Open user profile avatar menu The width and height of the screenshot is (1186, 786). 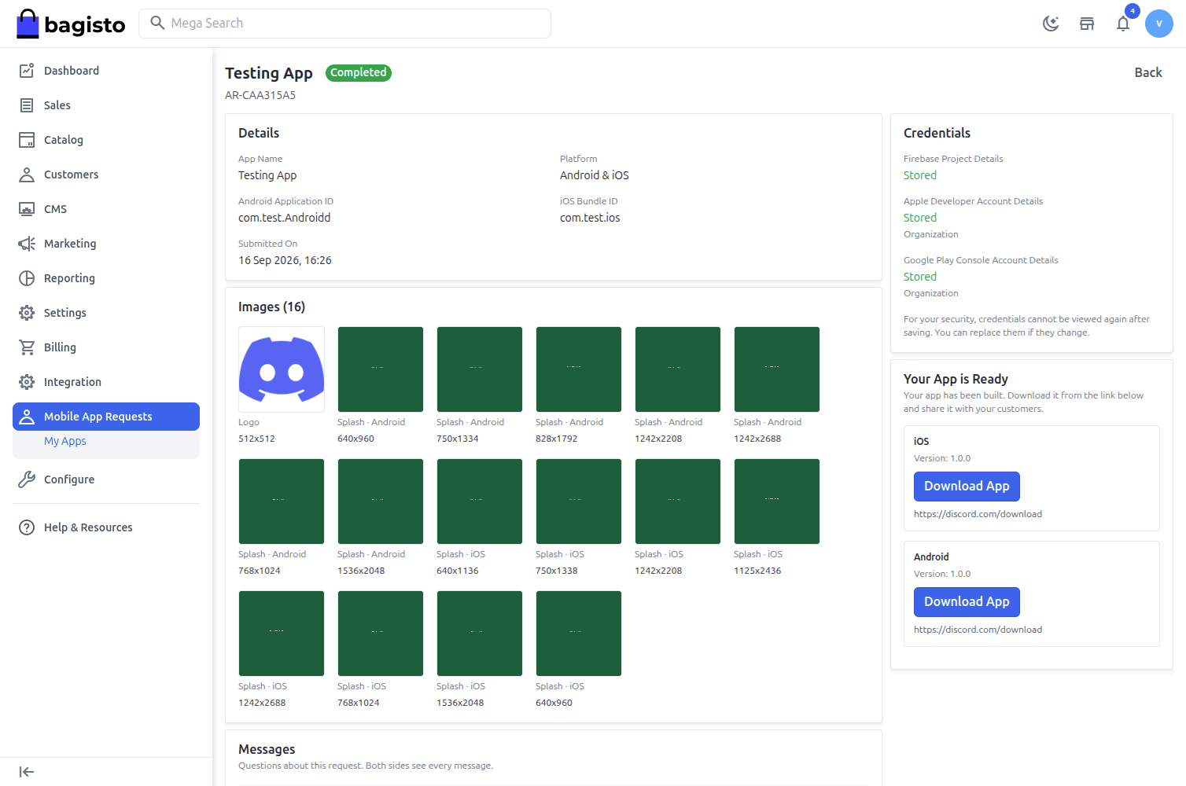tap(1159, 24)
